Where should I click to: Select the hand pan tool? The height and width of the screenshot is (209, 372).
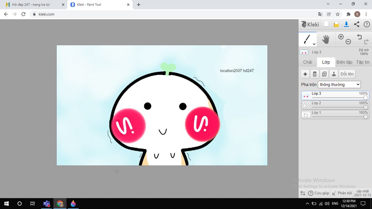(x=326, y=39)
